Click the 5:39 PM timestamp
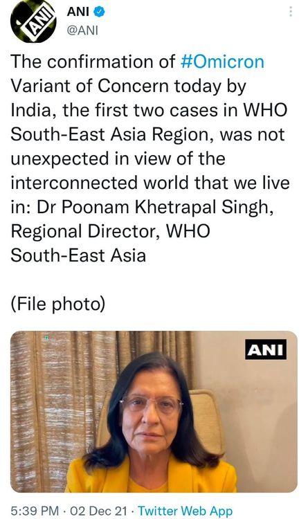Image resolution: width=308 pixels, height=519 pixels. [x=35, y=511]
